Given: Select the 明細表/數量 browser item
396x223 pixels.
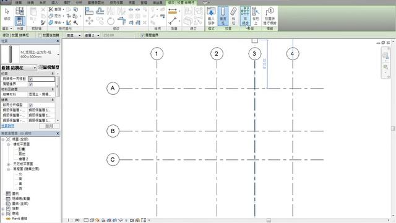Looking at the screenshot, I should [20, 199].
